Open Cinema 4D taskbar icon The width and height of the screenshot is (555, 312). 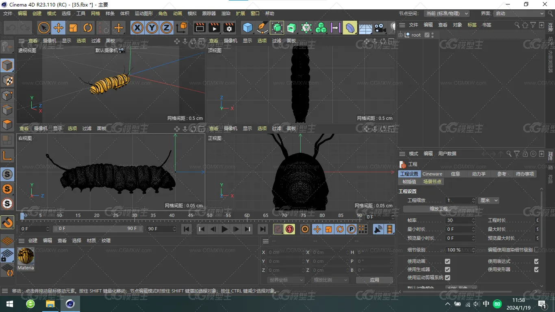[x=70, y=304]
